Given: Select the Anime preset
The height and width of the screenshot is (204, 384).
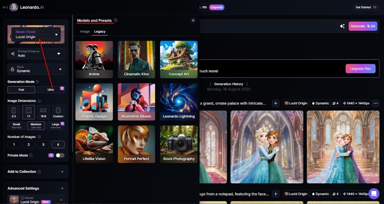Looking at the screenshot, I should coord(94,60).
